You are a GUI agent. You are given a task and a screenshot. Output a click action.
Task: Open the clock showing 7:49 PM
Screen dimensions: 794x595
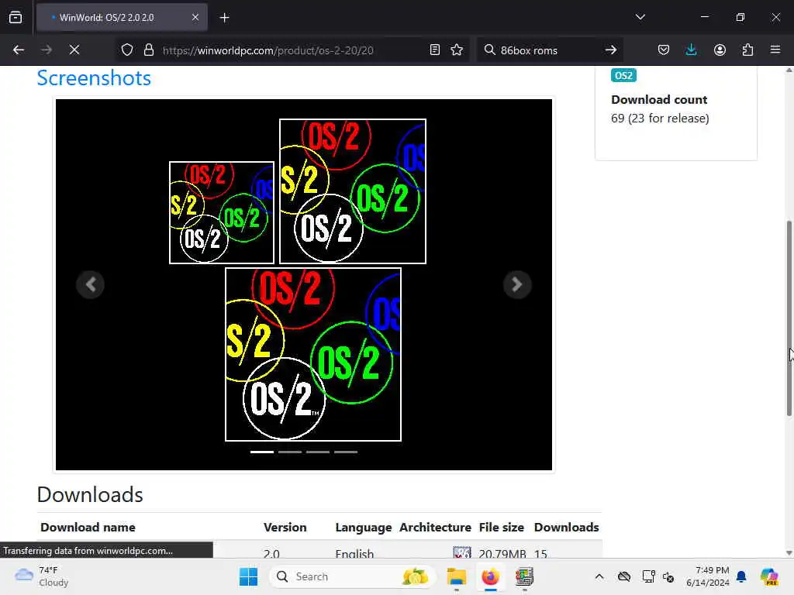point(707,576)
